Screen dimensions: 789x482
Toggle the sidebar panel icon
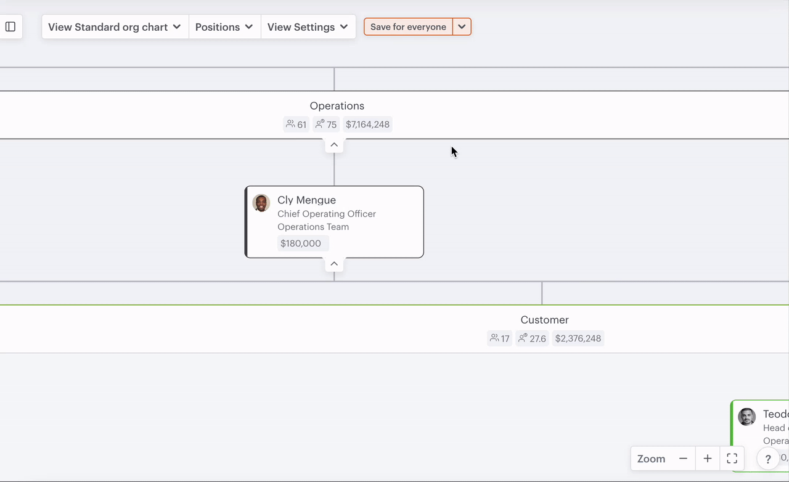pyautogui.click(x=10, y=27)
